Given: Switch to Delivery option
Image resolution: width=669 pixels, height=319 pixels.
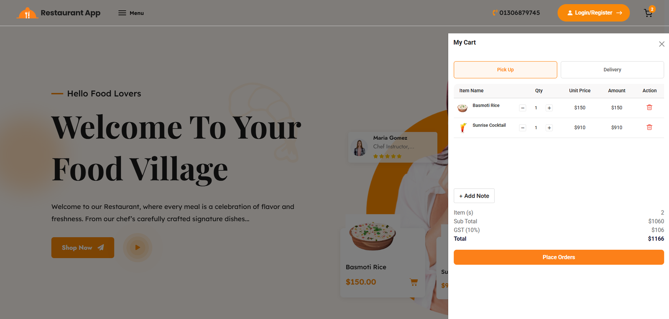Looking at the screenshot, I should click(612, 70).
